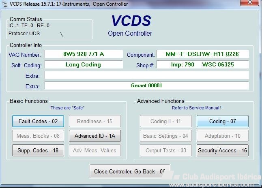The height and width of the screenshot is (188, 262).
Task: Click the Open Controller heading
Action: pyautogui.click(x=130, y=33)
